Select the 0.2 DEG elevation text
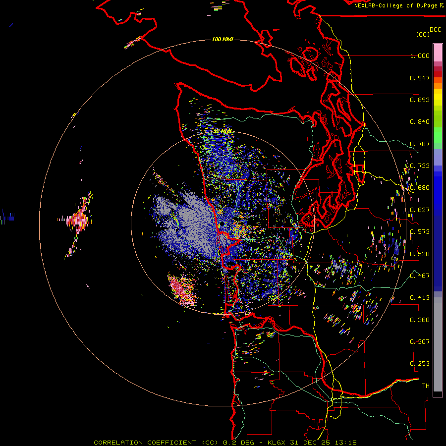This screenshot has width=446, height=446. coord(239,443)
